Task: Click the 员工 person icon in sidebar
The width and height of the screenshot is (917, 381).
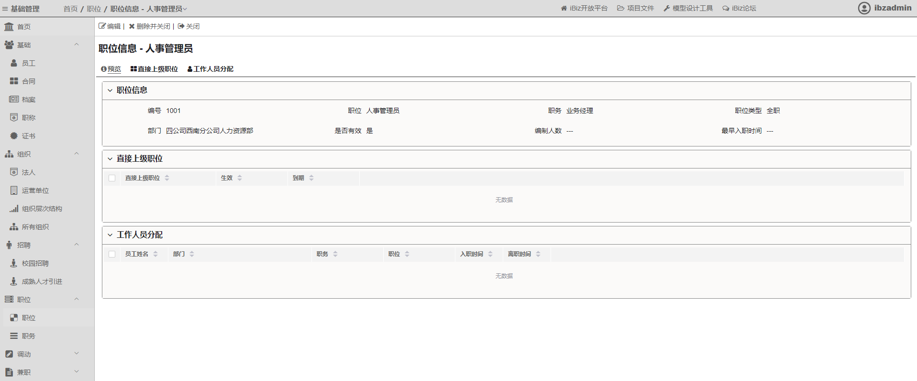Action: (14, 63)
